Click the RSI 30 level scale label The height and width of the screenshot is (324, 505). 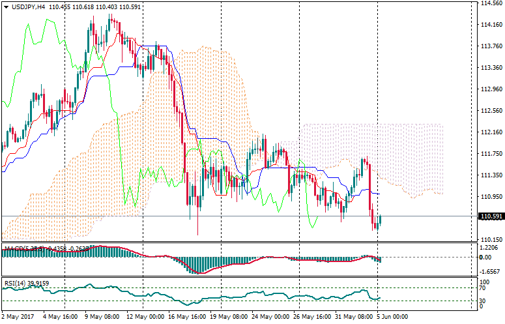[x=484, y=301]
